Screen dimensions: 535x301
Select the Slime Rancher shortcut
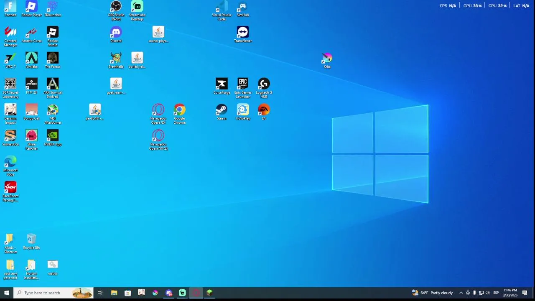coord(31,140)
